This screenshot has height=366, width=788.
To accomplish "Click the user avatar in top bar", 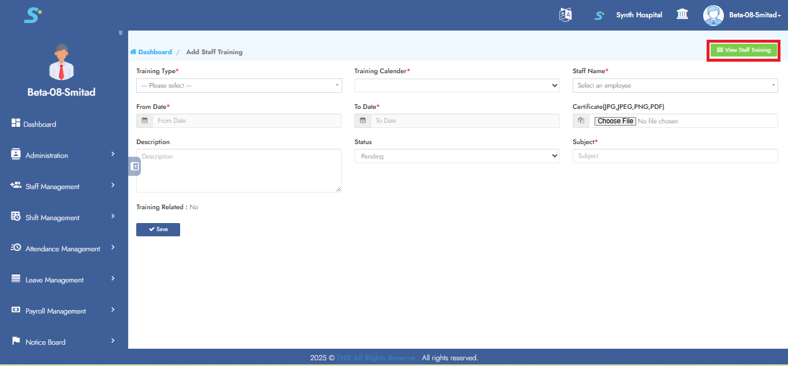I will pyautogui.click(x=713, y=15).
